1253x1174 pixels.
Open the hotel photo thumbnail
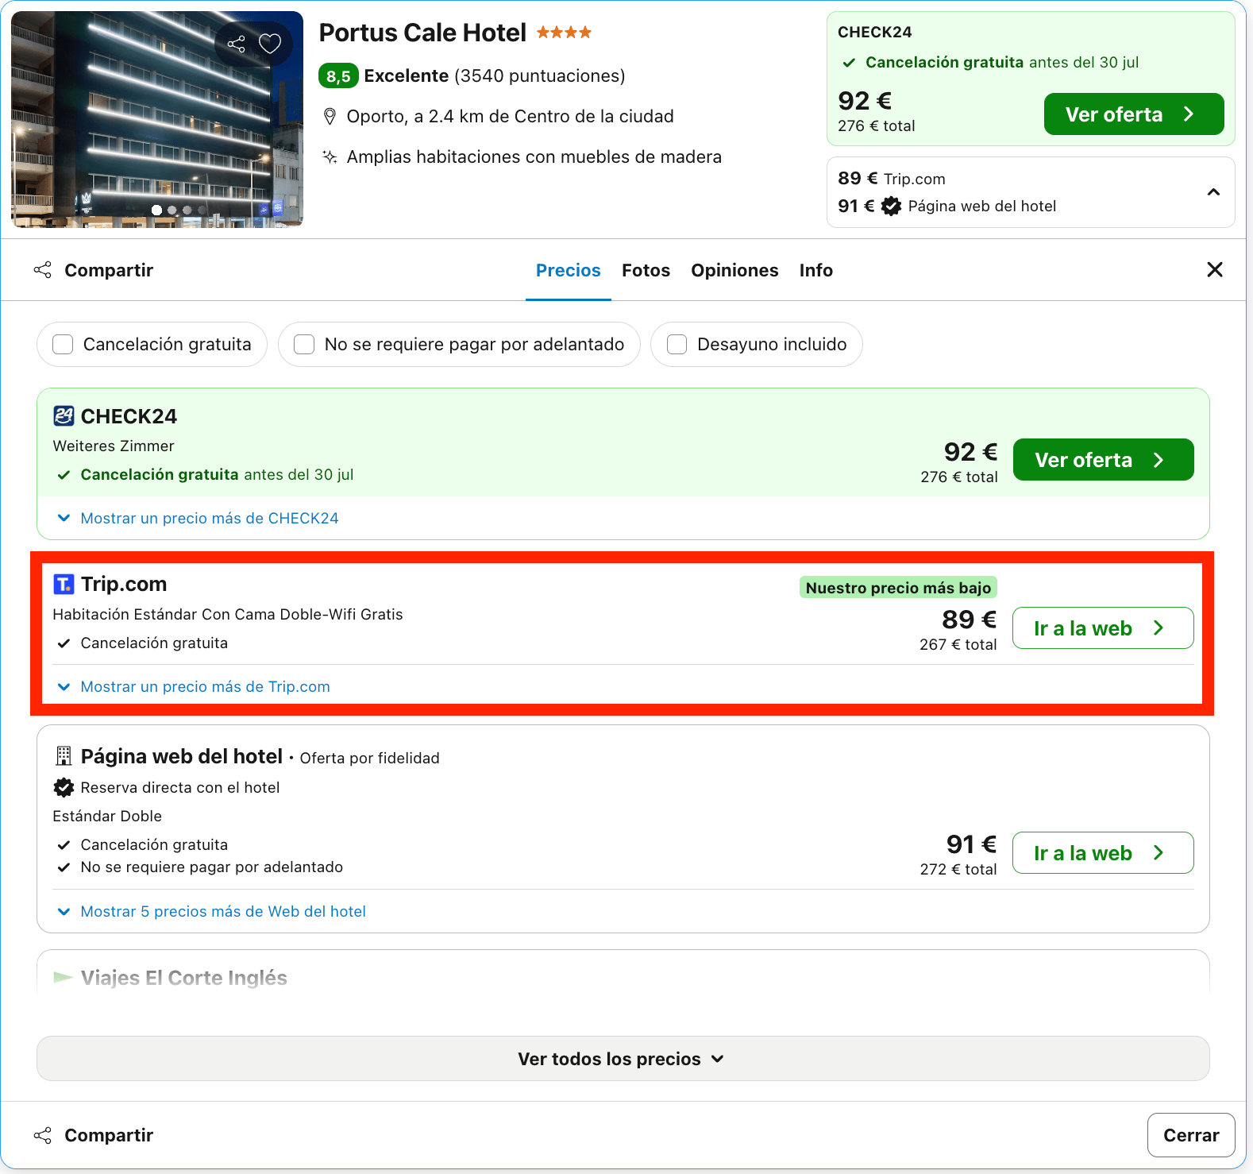click(157, 119)
